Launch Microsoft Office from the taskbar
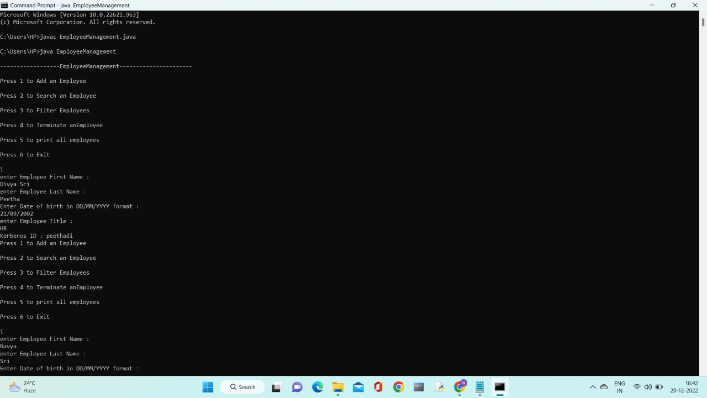This screenshot has width=707, height=398. 378,387
